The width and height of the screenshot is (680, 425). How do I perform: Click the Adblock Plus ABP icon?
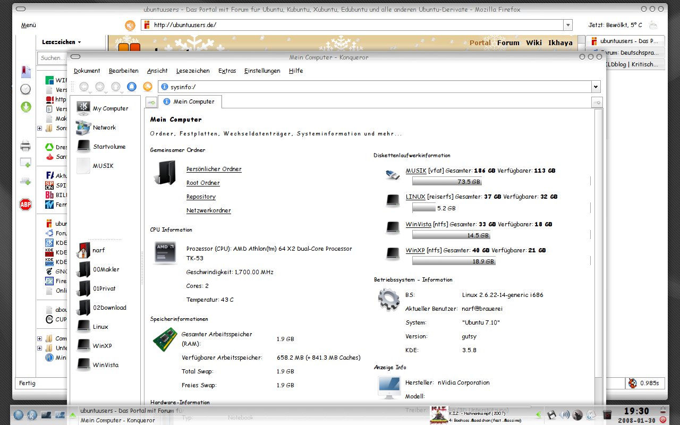point(25,205)
